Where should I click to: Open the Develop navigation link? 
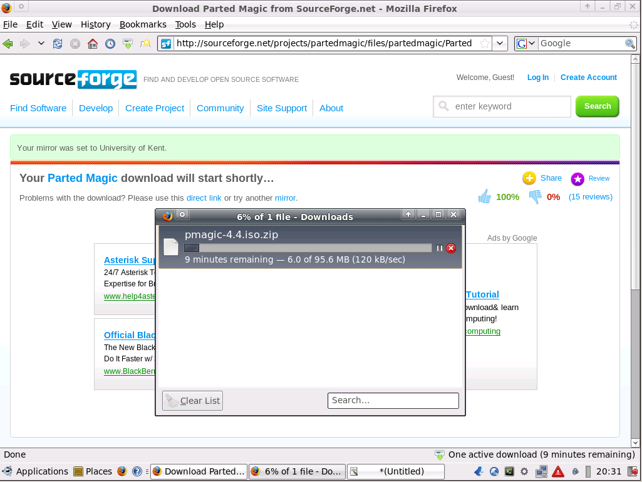tap(96, 108)
